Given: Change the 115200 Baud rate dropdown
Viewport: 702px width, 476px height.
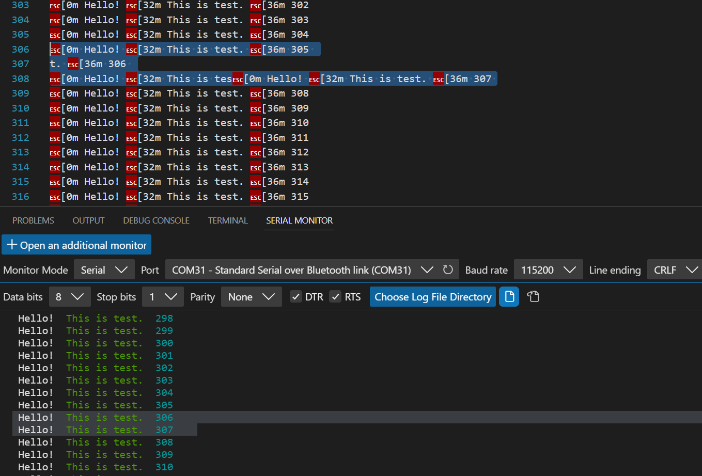Looking at the screenshot, I should (x=548, y=269).
